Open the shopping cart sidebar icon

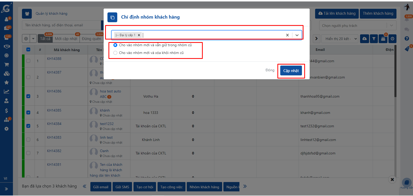click(6, 65)
